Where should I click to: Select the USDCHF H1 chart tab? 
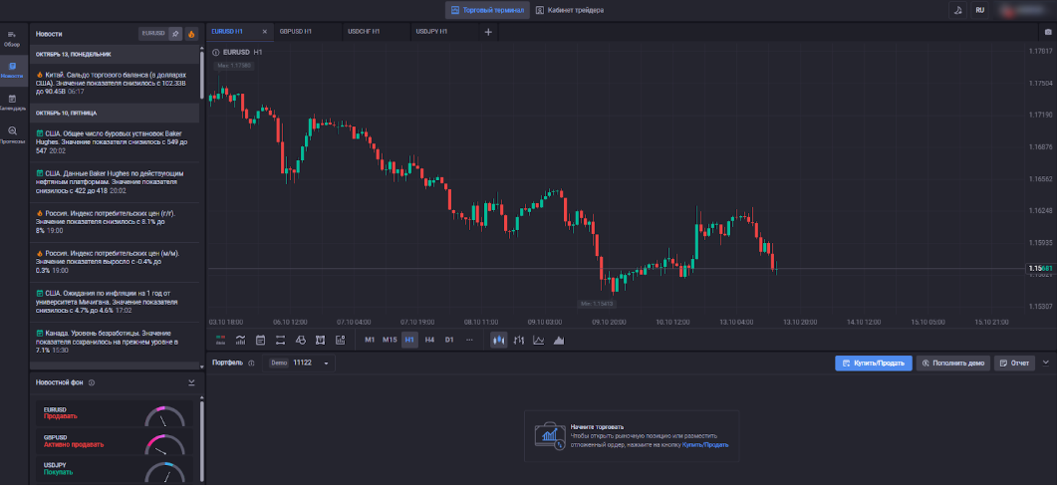click(x=364, y=32)
